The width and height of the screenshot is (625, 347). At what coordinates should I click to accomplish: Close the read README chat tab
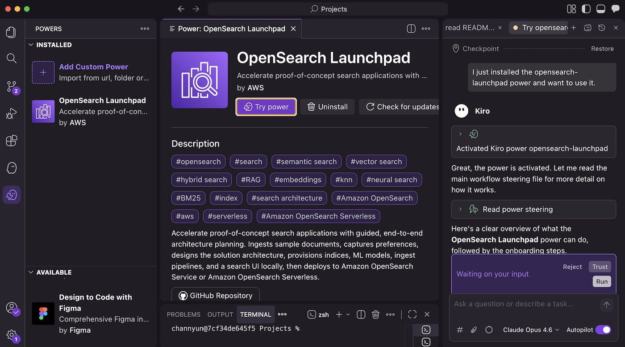point(500,28)
